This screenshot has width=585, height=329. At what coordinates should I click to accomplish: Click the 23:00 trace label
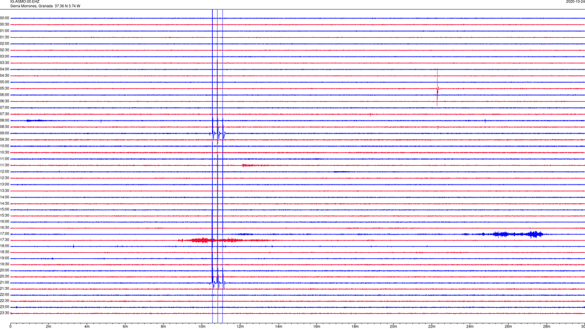(4, 306)
